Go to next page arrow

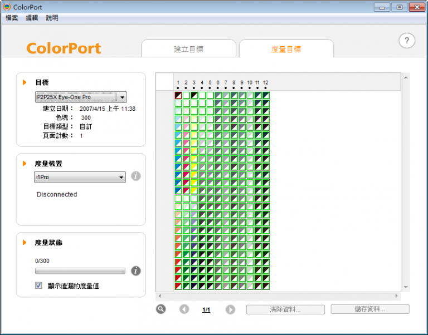pyautogui.click(x=230, y=309)
